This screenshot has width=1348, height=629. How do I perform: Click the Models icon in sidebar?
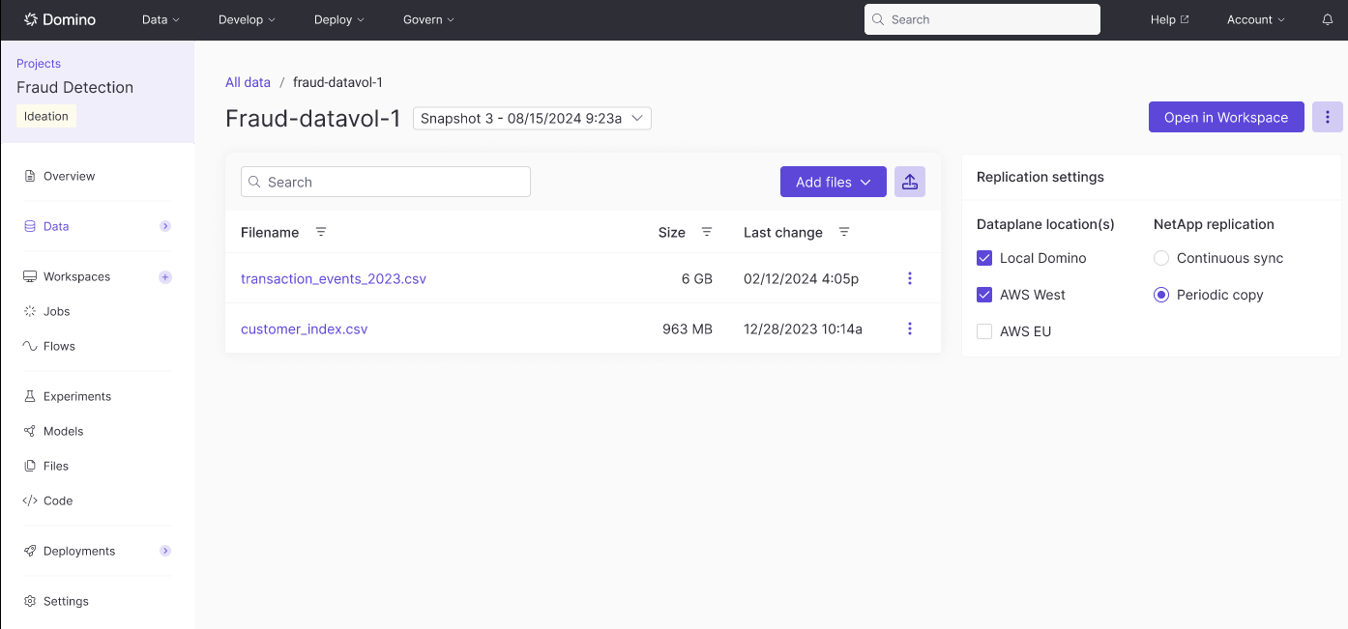pyautogui.click(x=30, y=431)
